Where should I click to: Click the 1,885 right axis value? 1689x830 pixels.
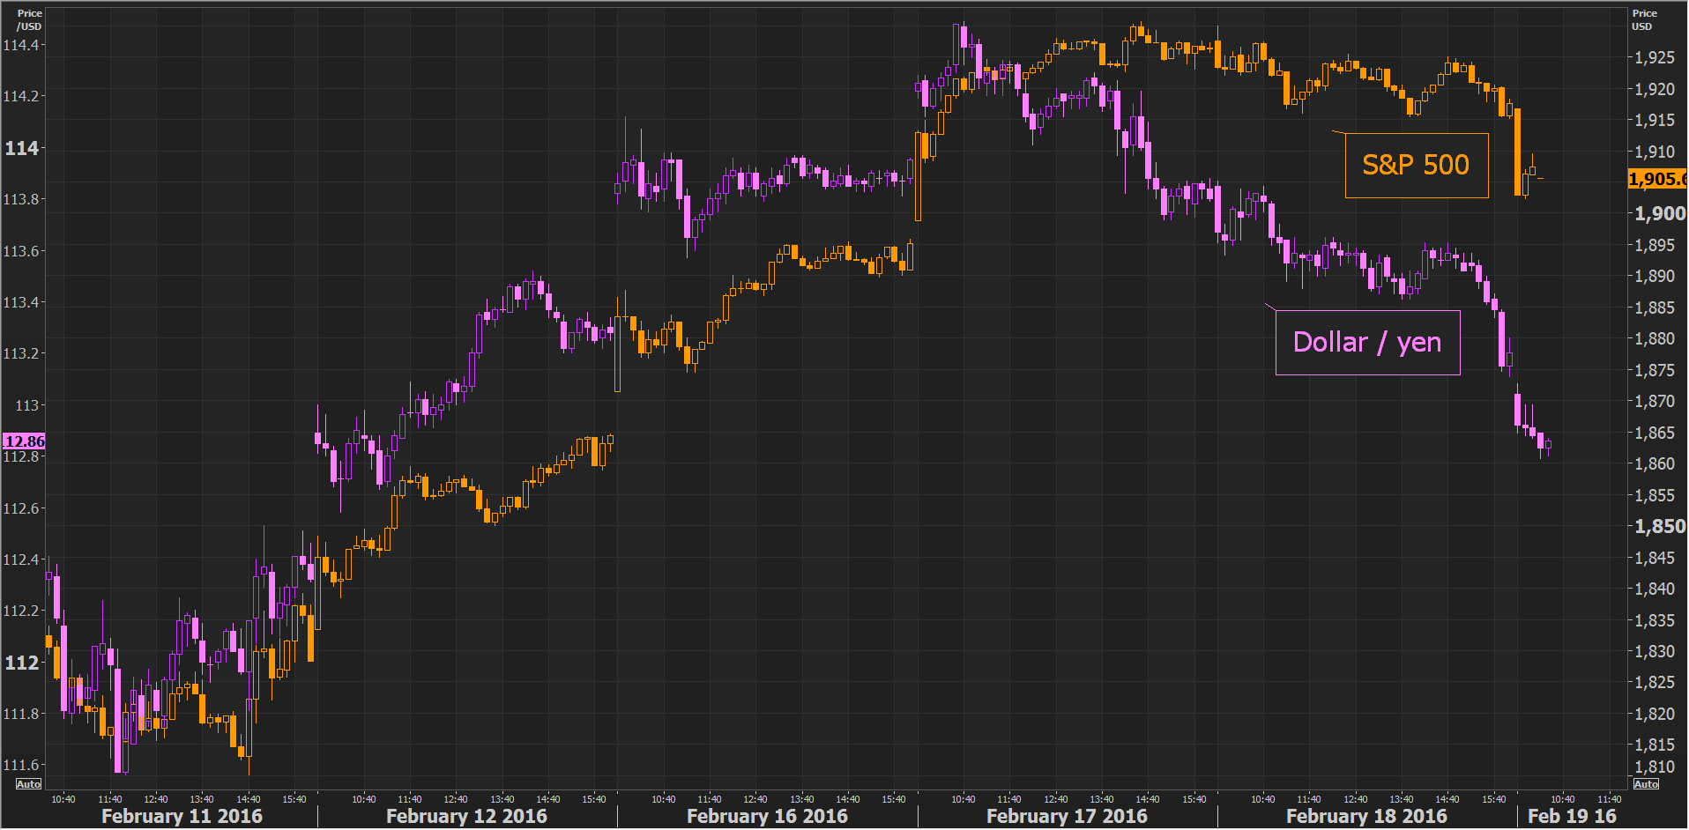tap(1655, 308)
